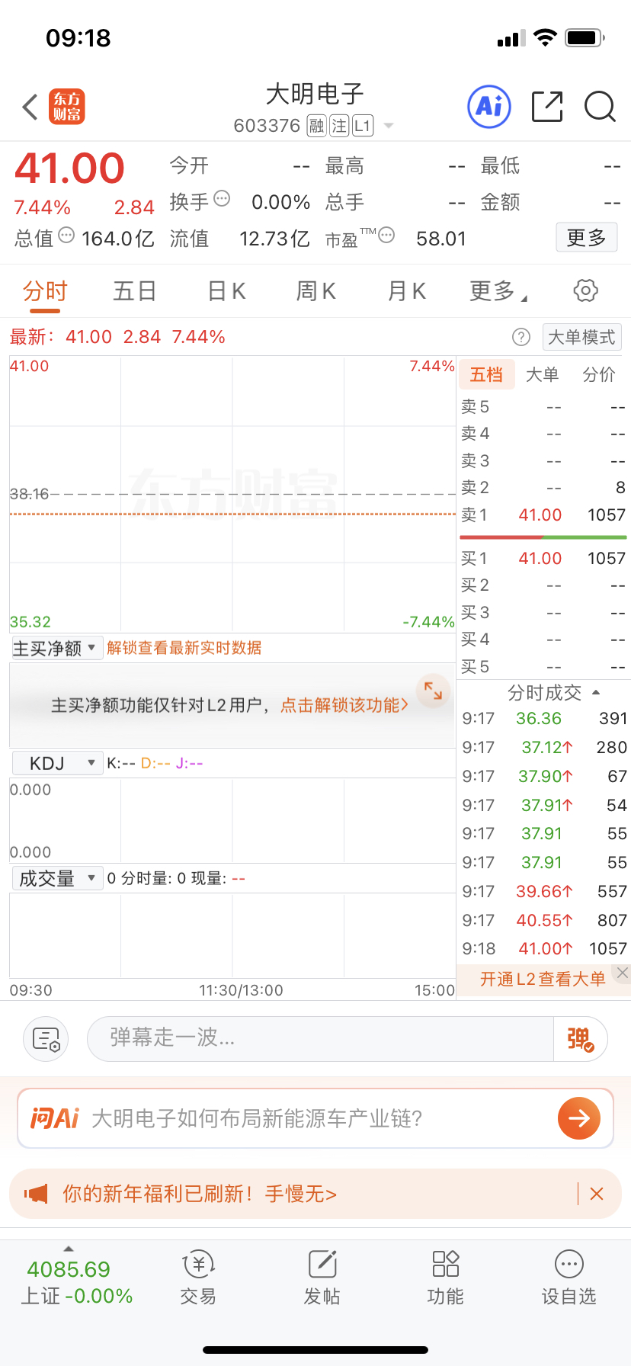Image resolution: width=631 pixels, height=1366 pixels.
Task: Open the danmaku settings list icon
Action: coord(46,1039)
